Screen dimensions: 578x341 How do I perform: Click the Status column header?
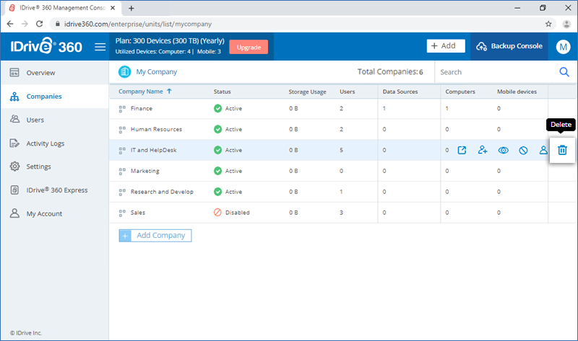(223, 92)
